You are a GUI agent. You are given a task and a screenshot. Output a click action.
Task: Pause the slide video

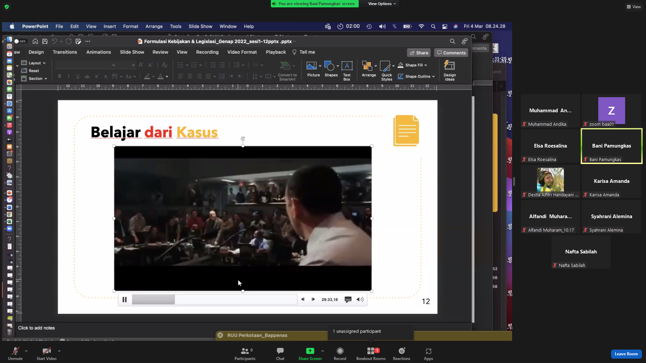[x=124, y=299]
